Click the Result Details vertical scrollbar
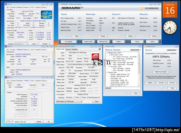 [x=139, y=69]
